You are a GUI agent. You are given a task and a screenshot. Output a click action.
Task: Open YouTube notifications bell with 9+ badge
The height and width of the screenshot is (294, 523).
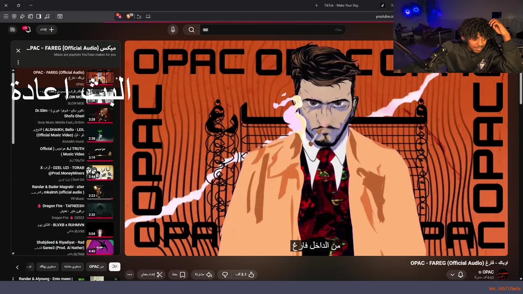[27, 29]
